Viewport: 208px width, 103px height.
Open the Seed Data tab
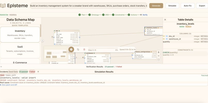pyautogui.click(x=13, y=72)
